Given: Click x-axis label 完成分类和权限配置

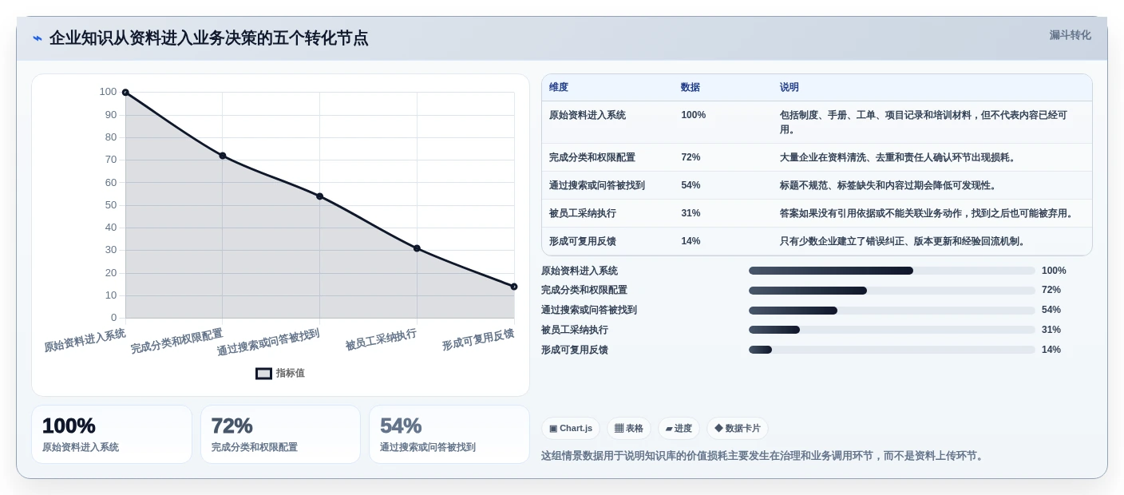Looking at the screenshot, I should pyautogui.click(x=177, y=341).
